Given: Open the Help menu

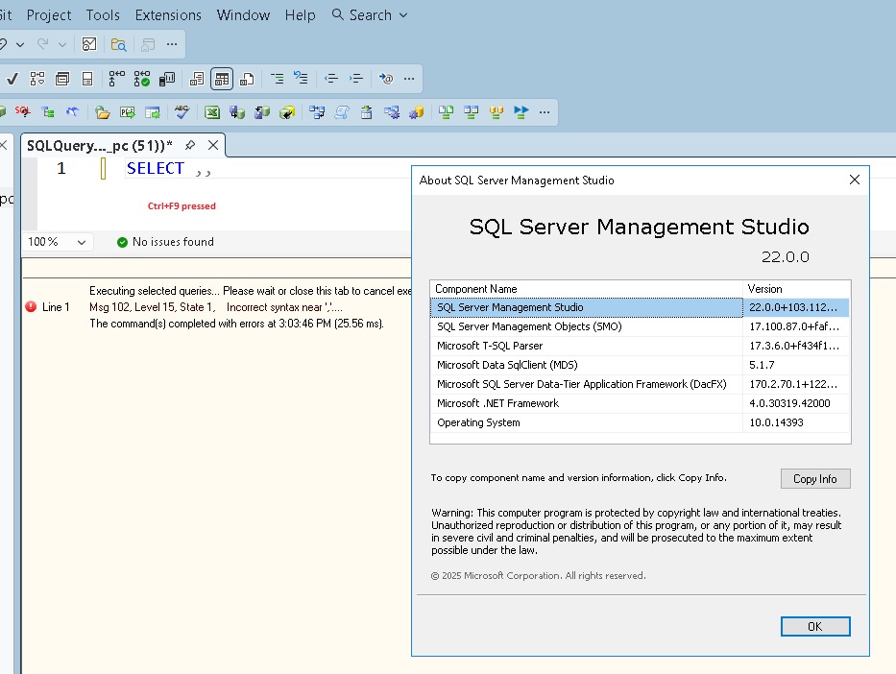Looking at the screenshot, I should [300, 15].
